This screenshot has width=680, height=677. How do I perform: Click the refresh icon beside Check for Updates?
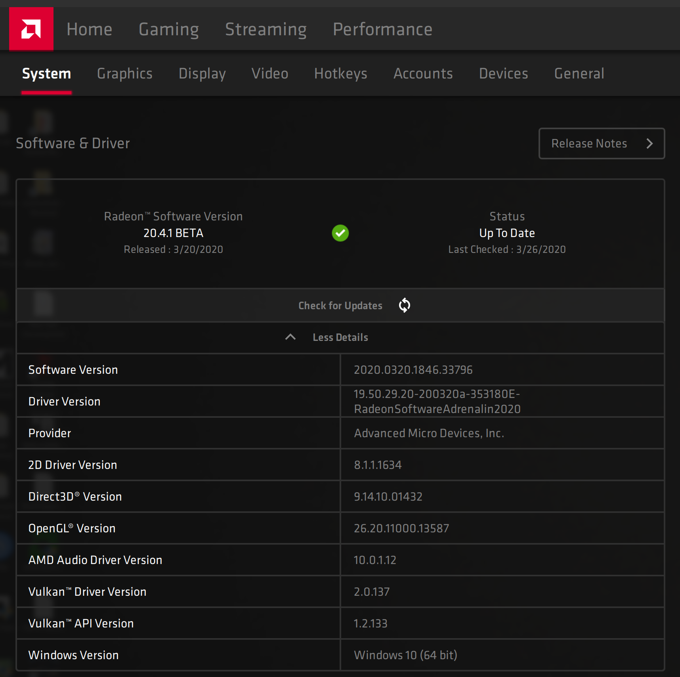tap(404, 305)
